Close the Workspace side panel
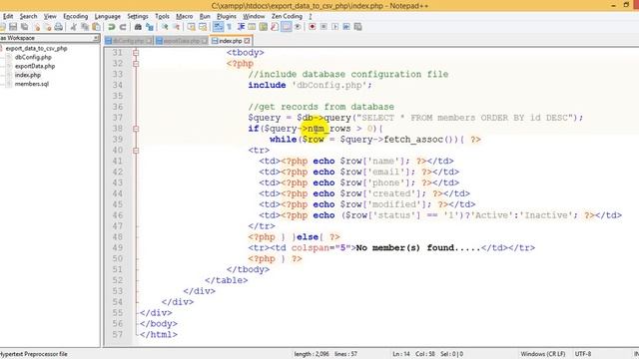 point(96,38)
